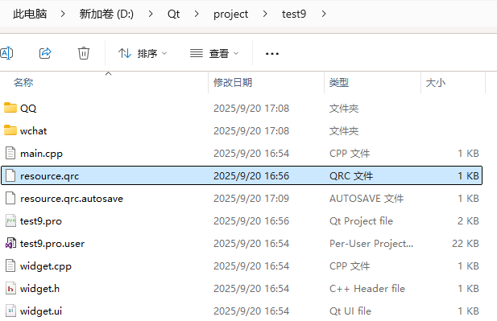Expand chevron after Qt breadcrumb
This screenshot has height=321, width=497.
pyautogui.click(x=197, y=14)
